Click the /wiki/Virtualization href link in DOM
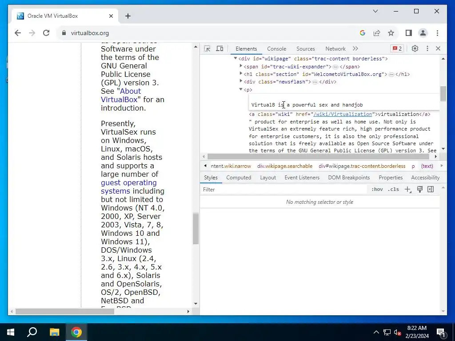 pos(343,114)
